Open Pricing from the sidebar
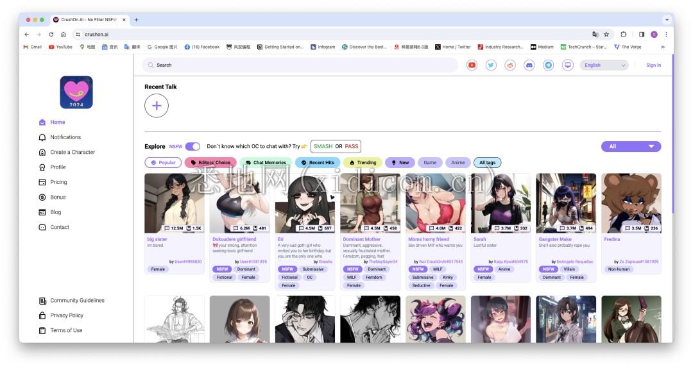 [x=58, y=182]
